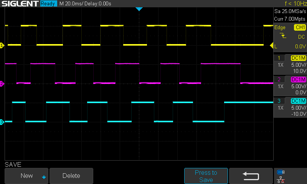Click the USB drive status icon

coord(281,172)
